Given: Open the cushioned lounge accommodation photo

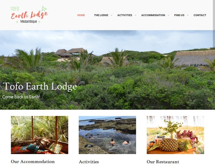Looking at the screenshot, I should click(40, 135).
